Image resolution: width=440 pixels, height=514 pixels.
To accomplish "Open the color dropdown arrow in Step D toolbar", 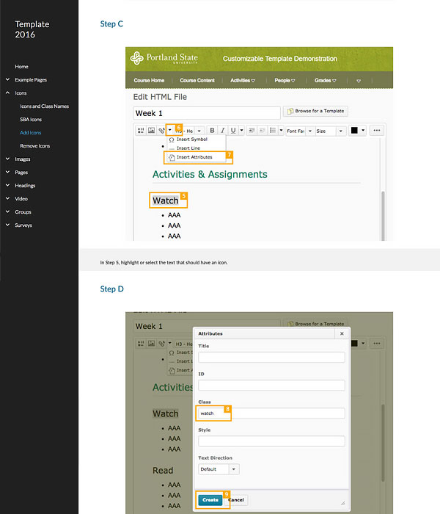I will [x=363, y=344].
